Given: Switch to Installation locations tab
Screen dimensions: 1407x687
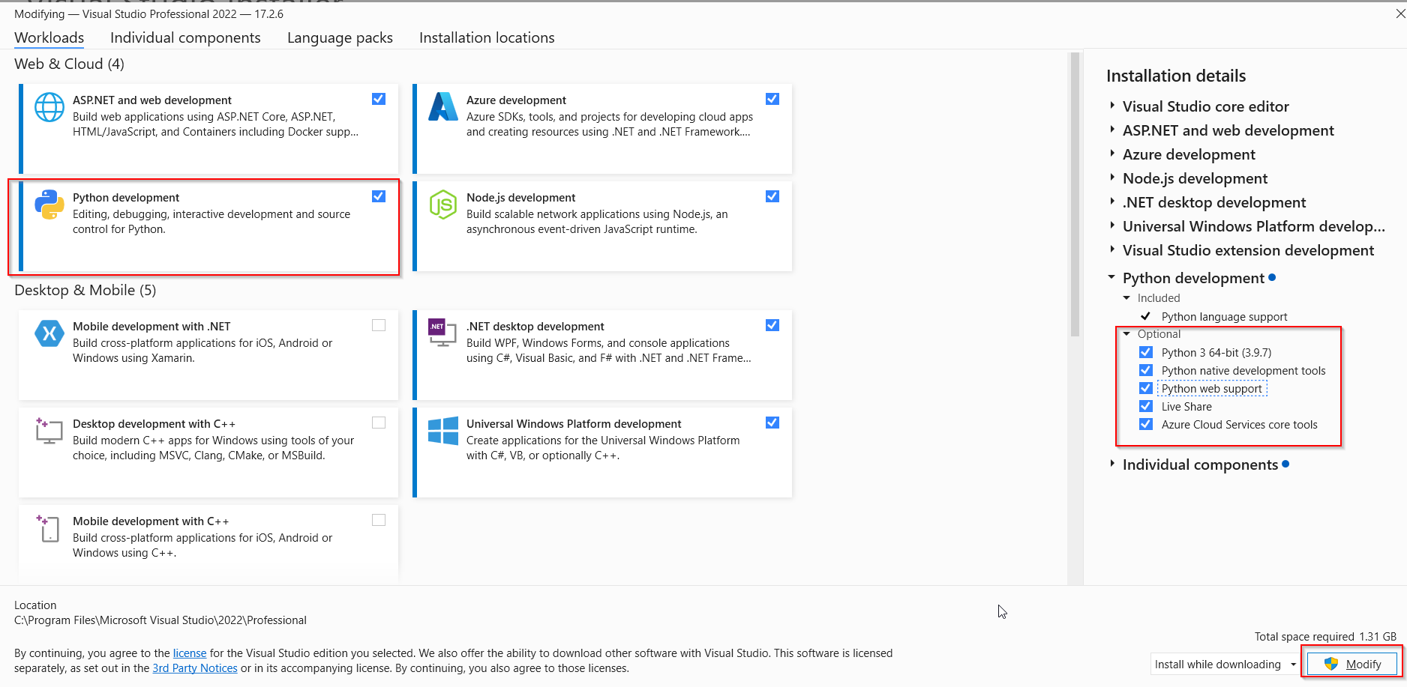Looking at the screenshot, I should tap(487, 37).
